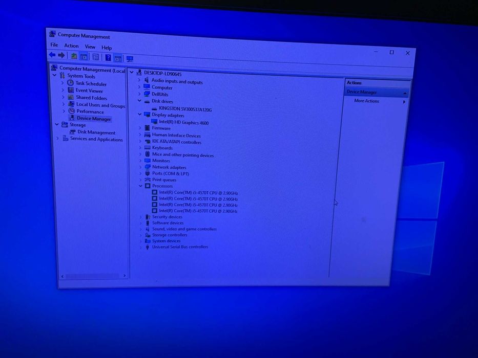Click Scan for hardware changes monitor icon
Viewport: 478px width, 358px height.
[130, 59]
